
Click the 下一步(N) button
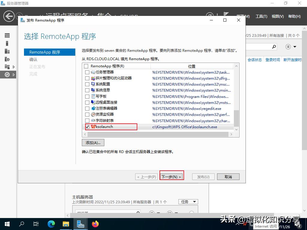pyautogui.click(x=171, y=176)
